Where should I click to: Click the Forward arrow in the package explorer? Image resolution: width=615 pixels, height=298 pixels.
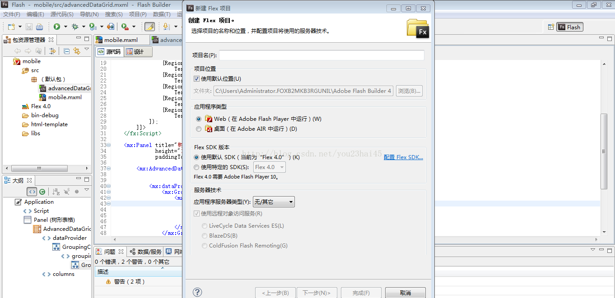(x=28, y=51)
